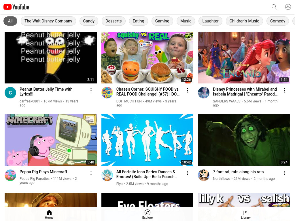Open options menu for Peppa Pig Plays Minecraft
The width and height of the screenshot is (295, 221).
(x=91, y=173)
